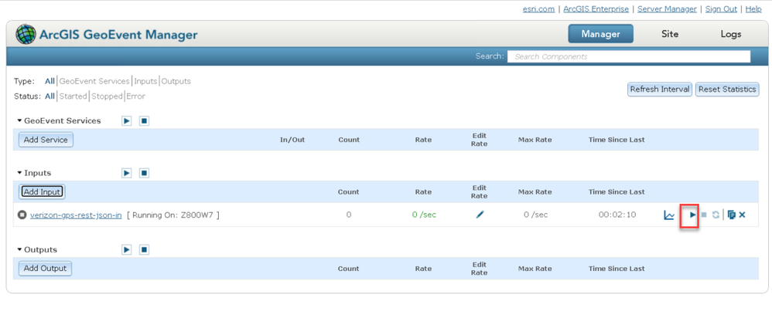The height and width of the screenshot is (328, 772).
Task: Focus the Search Components field
Action: coord(629,56)
